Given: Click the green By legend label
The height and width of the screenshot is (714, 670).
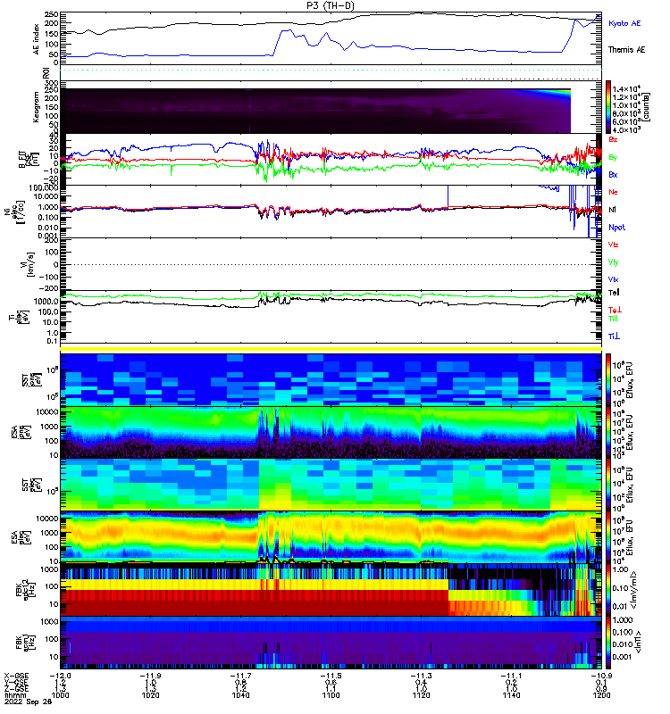Looking at the screenshot, I should pyautogui.click(x=613, y=157).
